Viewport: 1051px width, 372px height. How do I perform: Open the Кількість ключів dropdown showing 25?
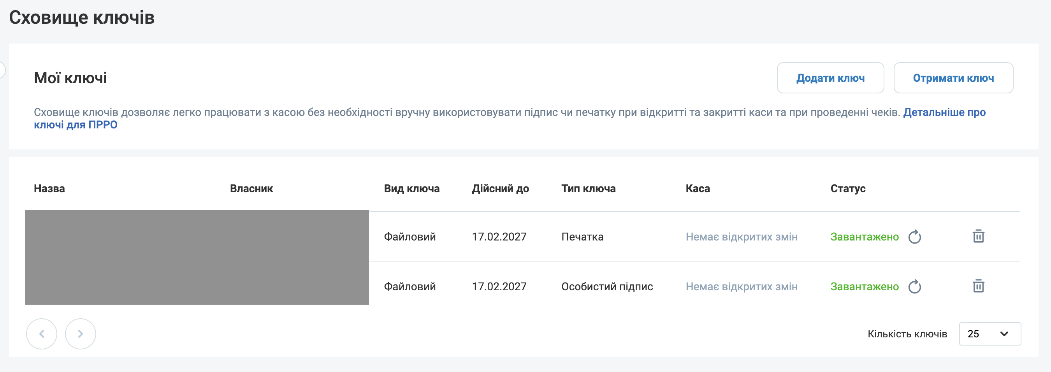coord(990,333)
